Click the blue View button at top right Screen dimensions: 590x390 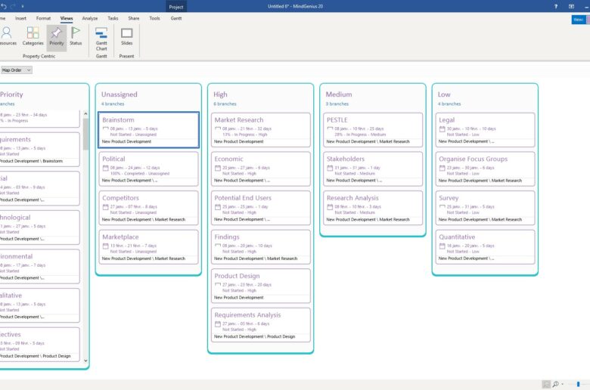click(x=577, y=20)
